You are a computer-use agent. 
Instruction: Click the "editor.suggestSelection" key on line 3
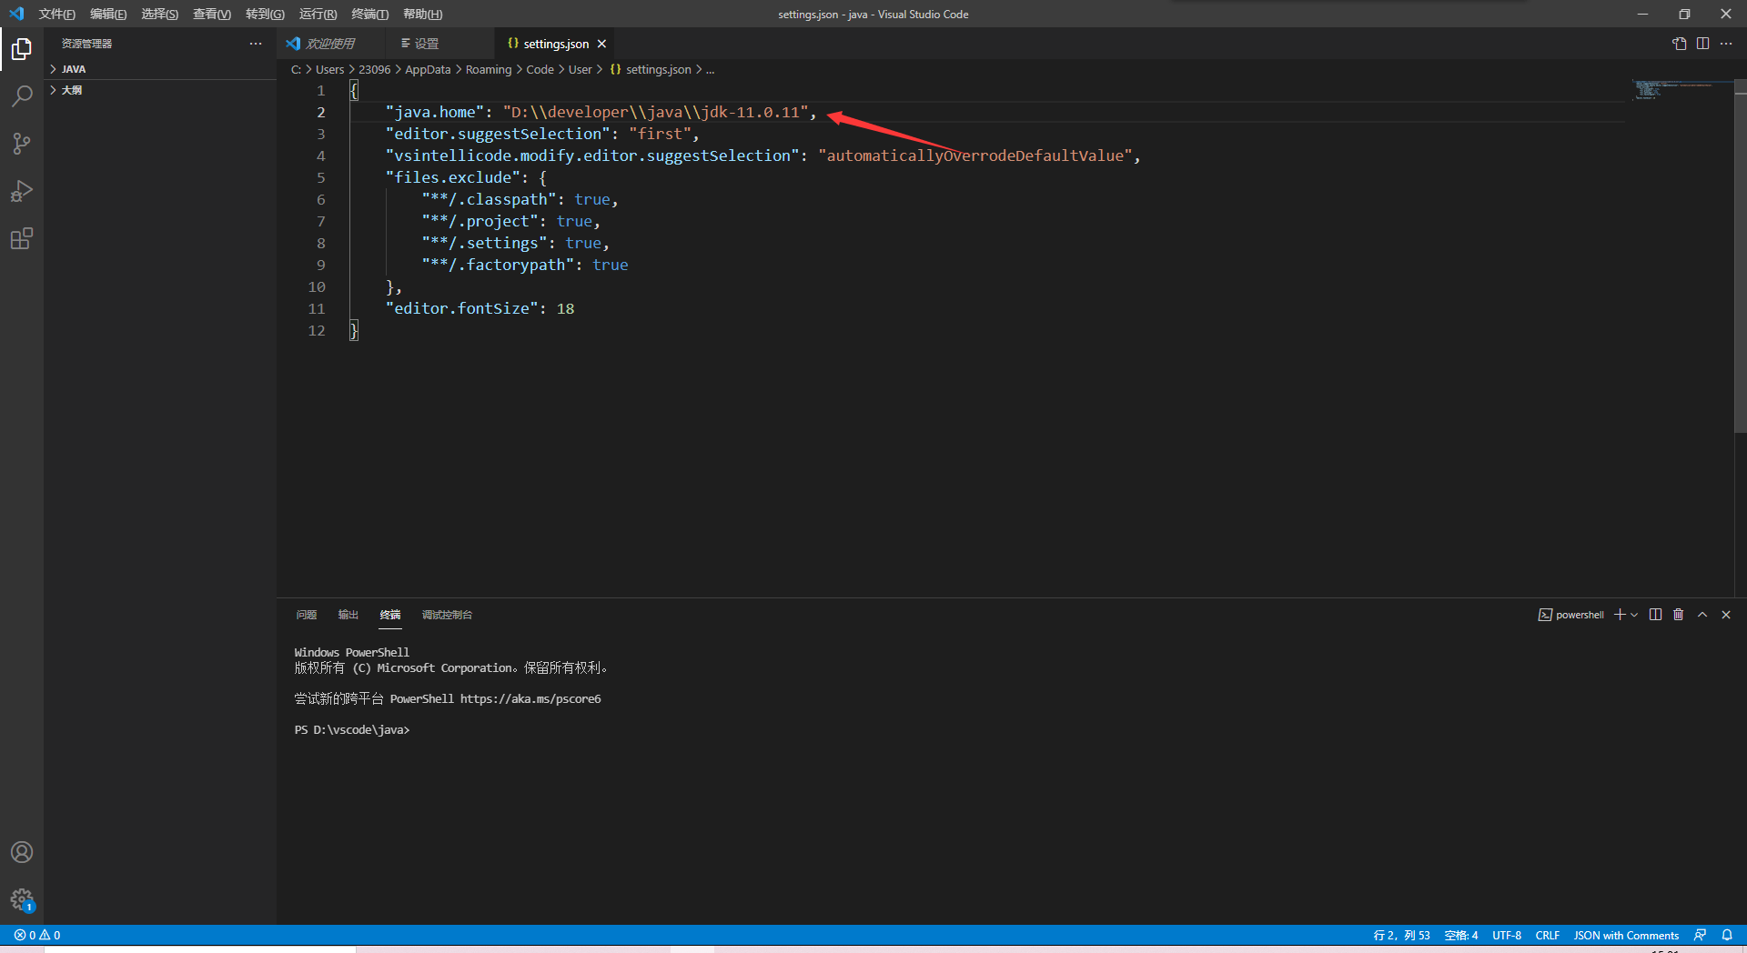pos(499,134)
